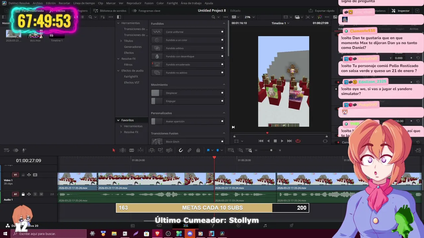This screenshot has width=424, height=238.
Task: Open Discord from the taskbar
Action: pos(190,234)
